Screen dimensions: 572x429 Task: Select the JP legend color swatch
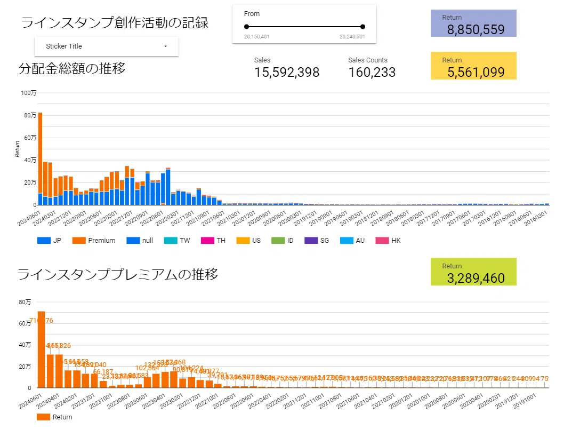pos(44,240)
